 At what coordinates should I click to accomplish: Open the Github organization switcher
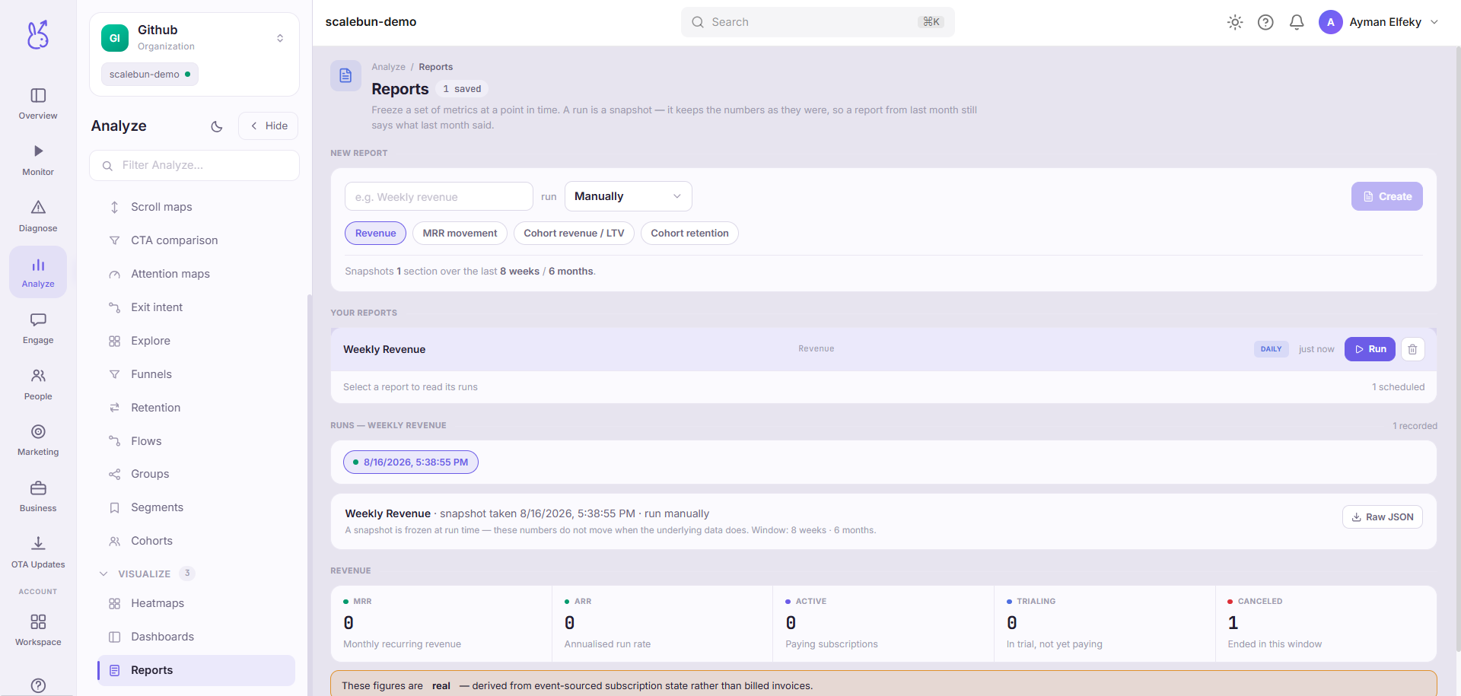point(194,38)
